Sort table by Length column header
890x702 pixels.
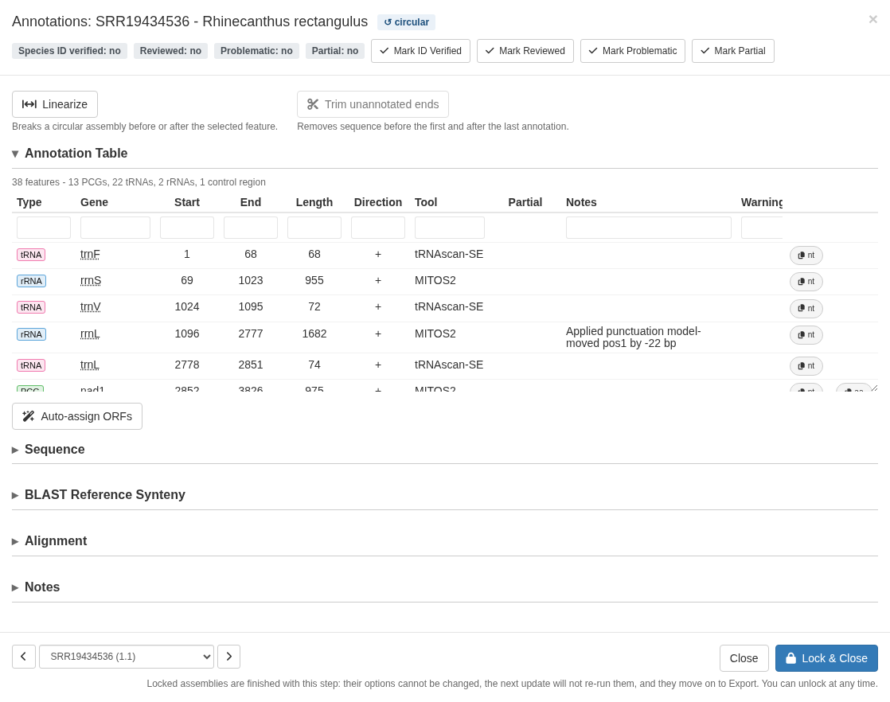[x=314, y=203]
